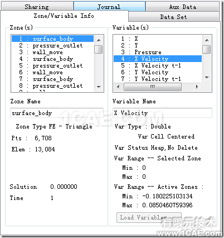Click Variable list scroll up arrow
This screenshot has width=224, height=238.
[207, 40]
